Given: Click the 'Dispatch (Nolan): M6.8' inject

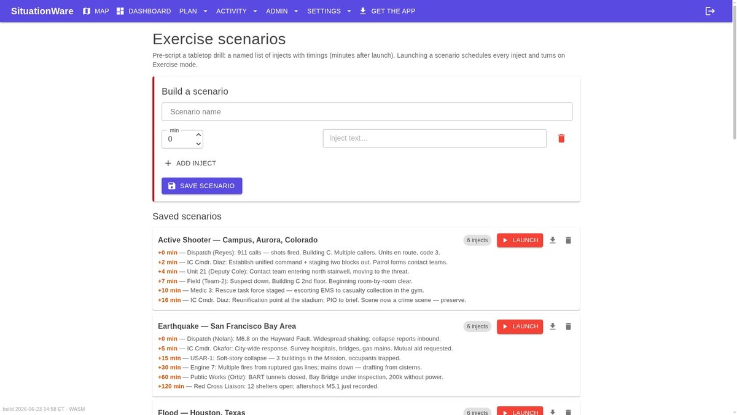Looking at the screenshot, I should (299, 339).
